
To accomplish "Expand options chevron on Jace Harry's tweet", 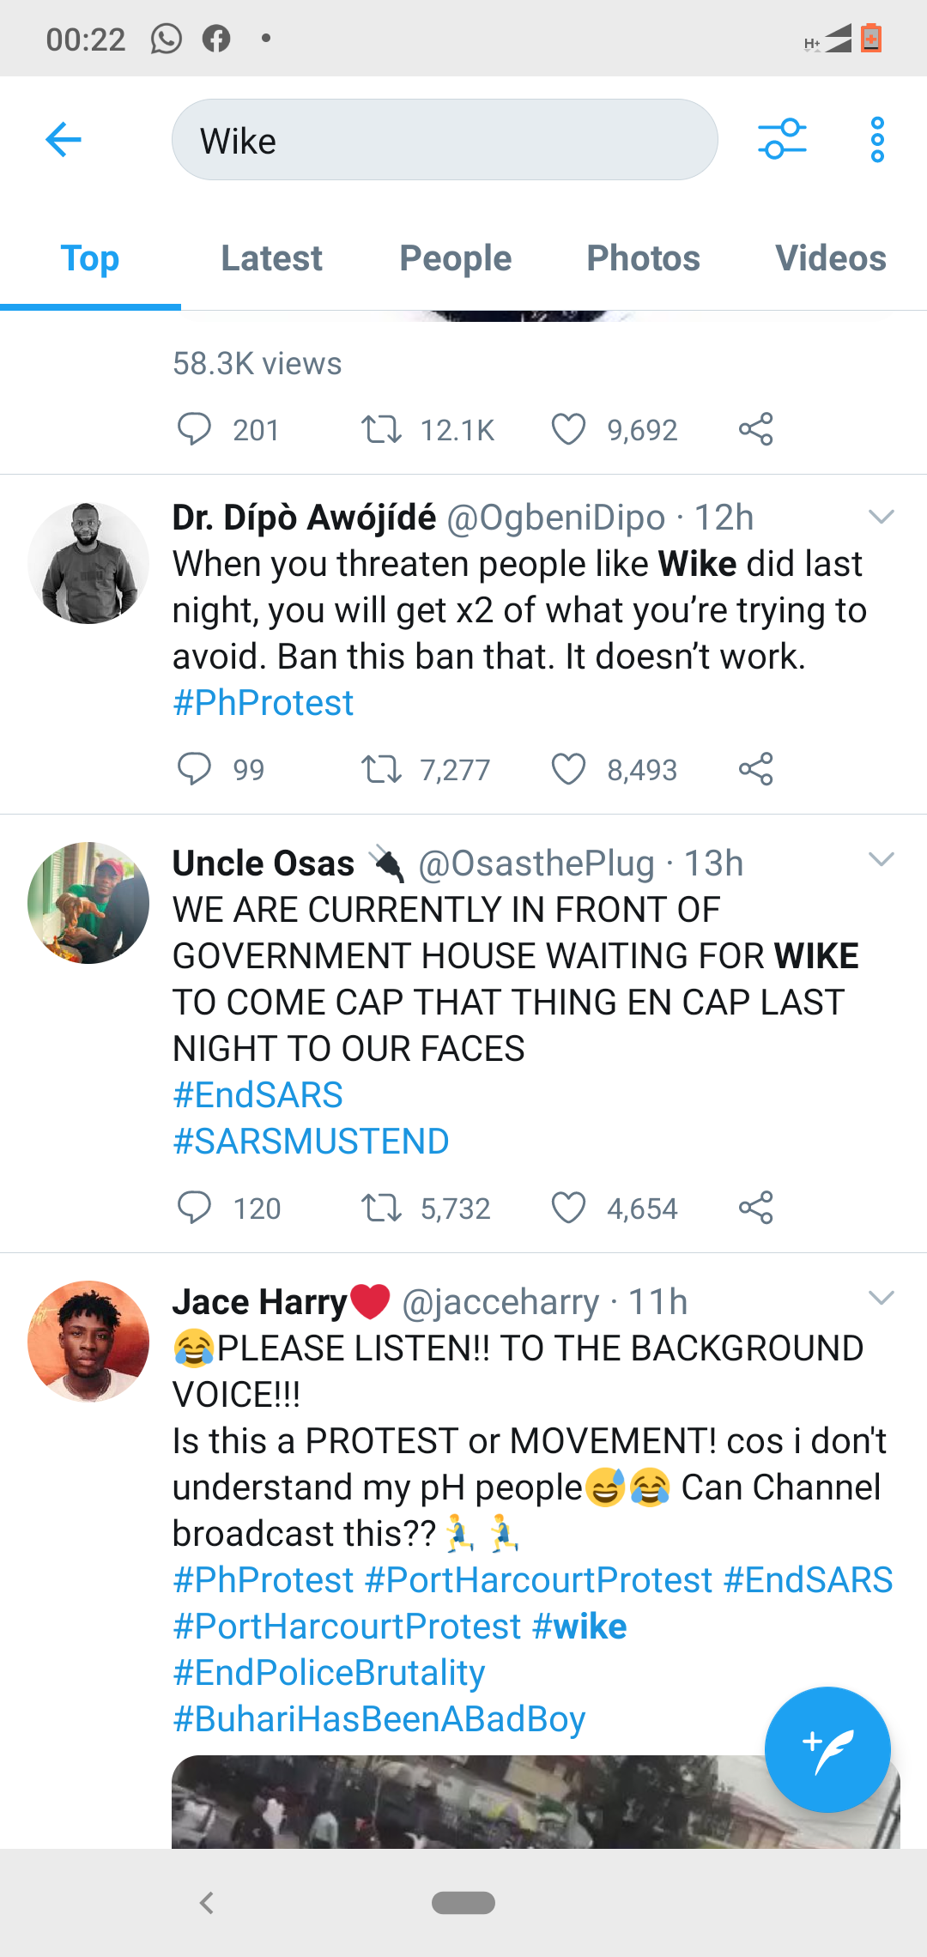I will (x=882, y=1298).
